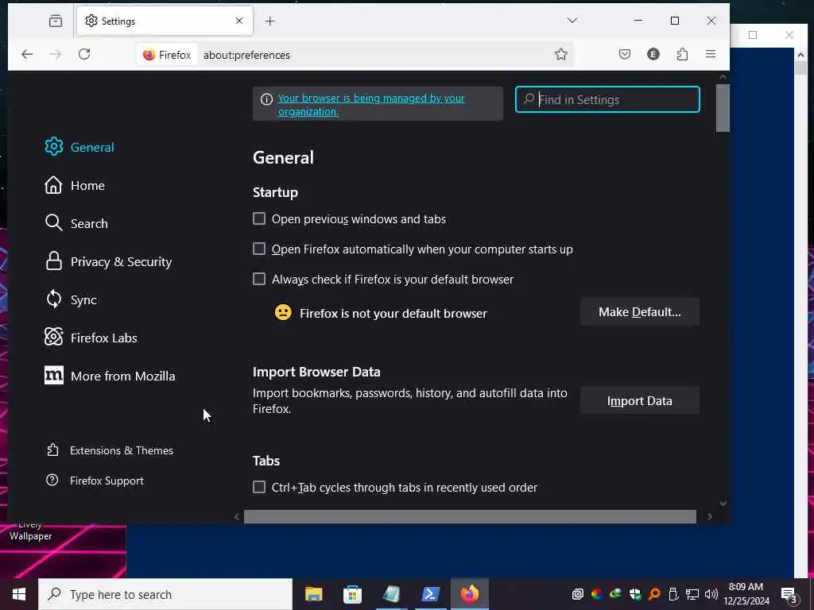
Task: Click the orange magnifier tray icon
Action: pos(654,594)
